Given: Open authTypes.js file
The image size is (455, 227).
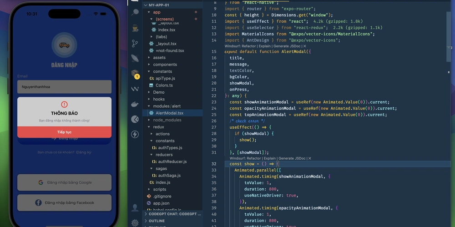Looking at the screenshot, I should [170, 148].
